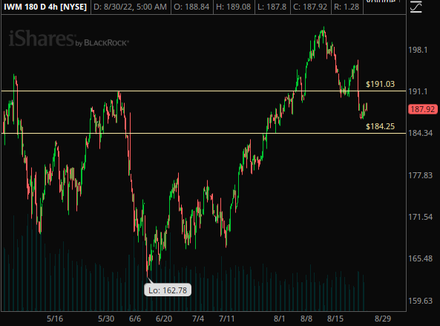Click the 177.83 price axis label
440x326 pixels.
[x=421, y=175]
